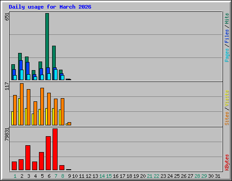This screenshot has height=181, width=232.
Task: Click the 117 sites axis maximum label
Action: click(7, 86)
